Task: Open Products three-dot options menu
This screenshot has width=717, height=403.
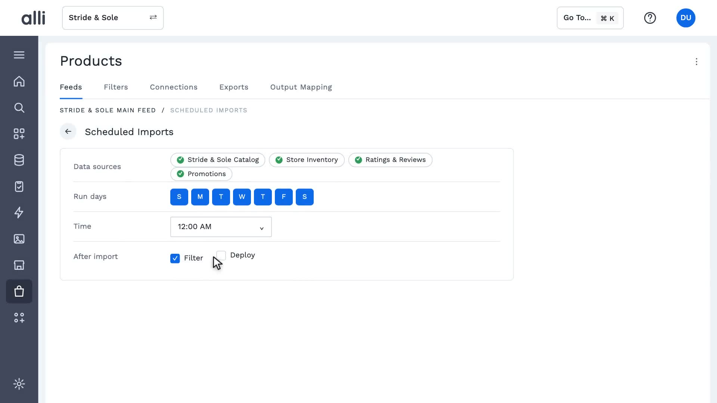Action: pos(696,62)
